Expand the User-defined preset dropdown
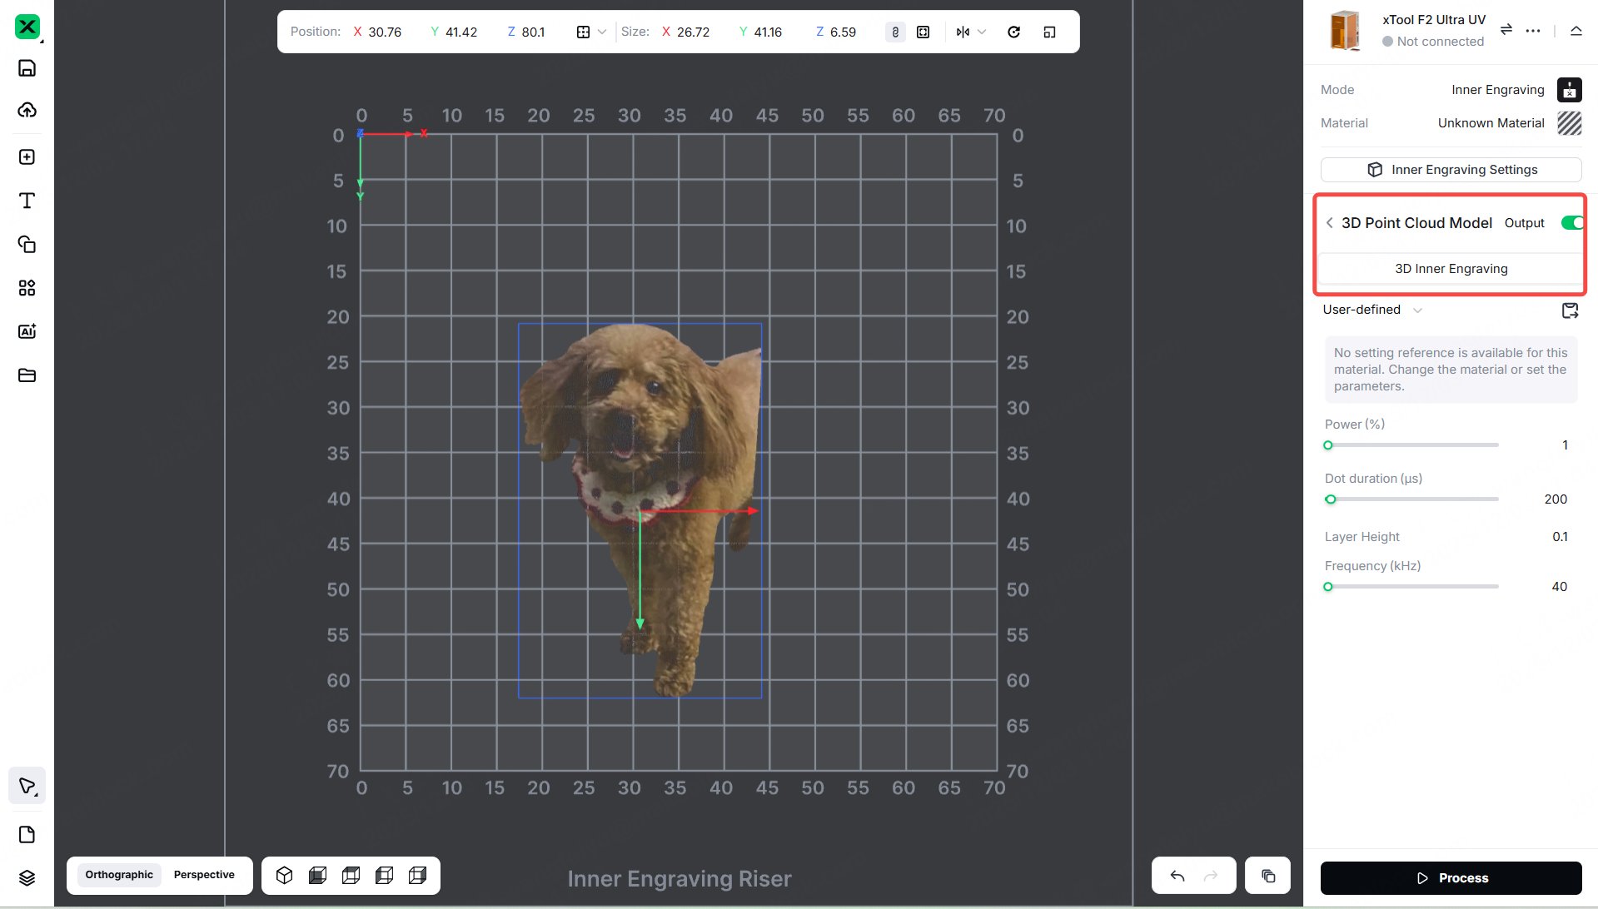This screenshot has width=1598, height=909. [1417, 310]
